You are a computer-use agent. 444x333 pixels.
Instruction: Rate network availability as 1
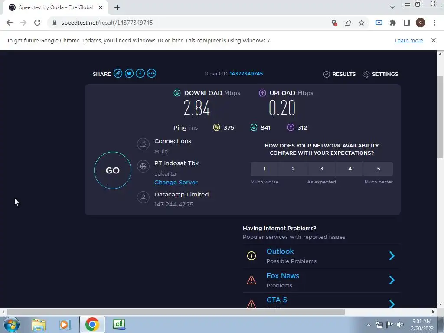coord(264,169)
